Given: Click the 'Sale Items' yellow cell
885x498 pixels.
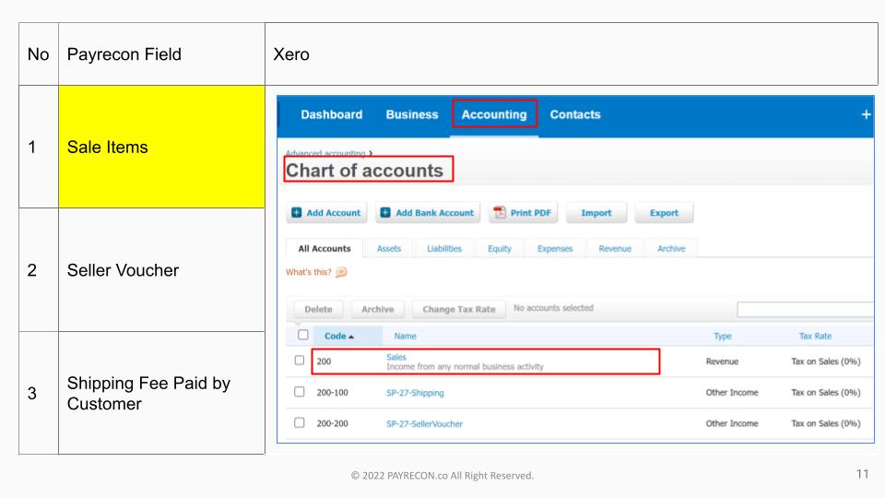Looking at the screenshot, I should click(x=161, y=147).
